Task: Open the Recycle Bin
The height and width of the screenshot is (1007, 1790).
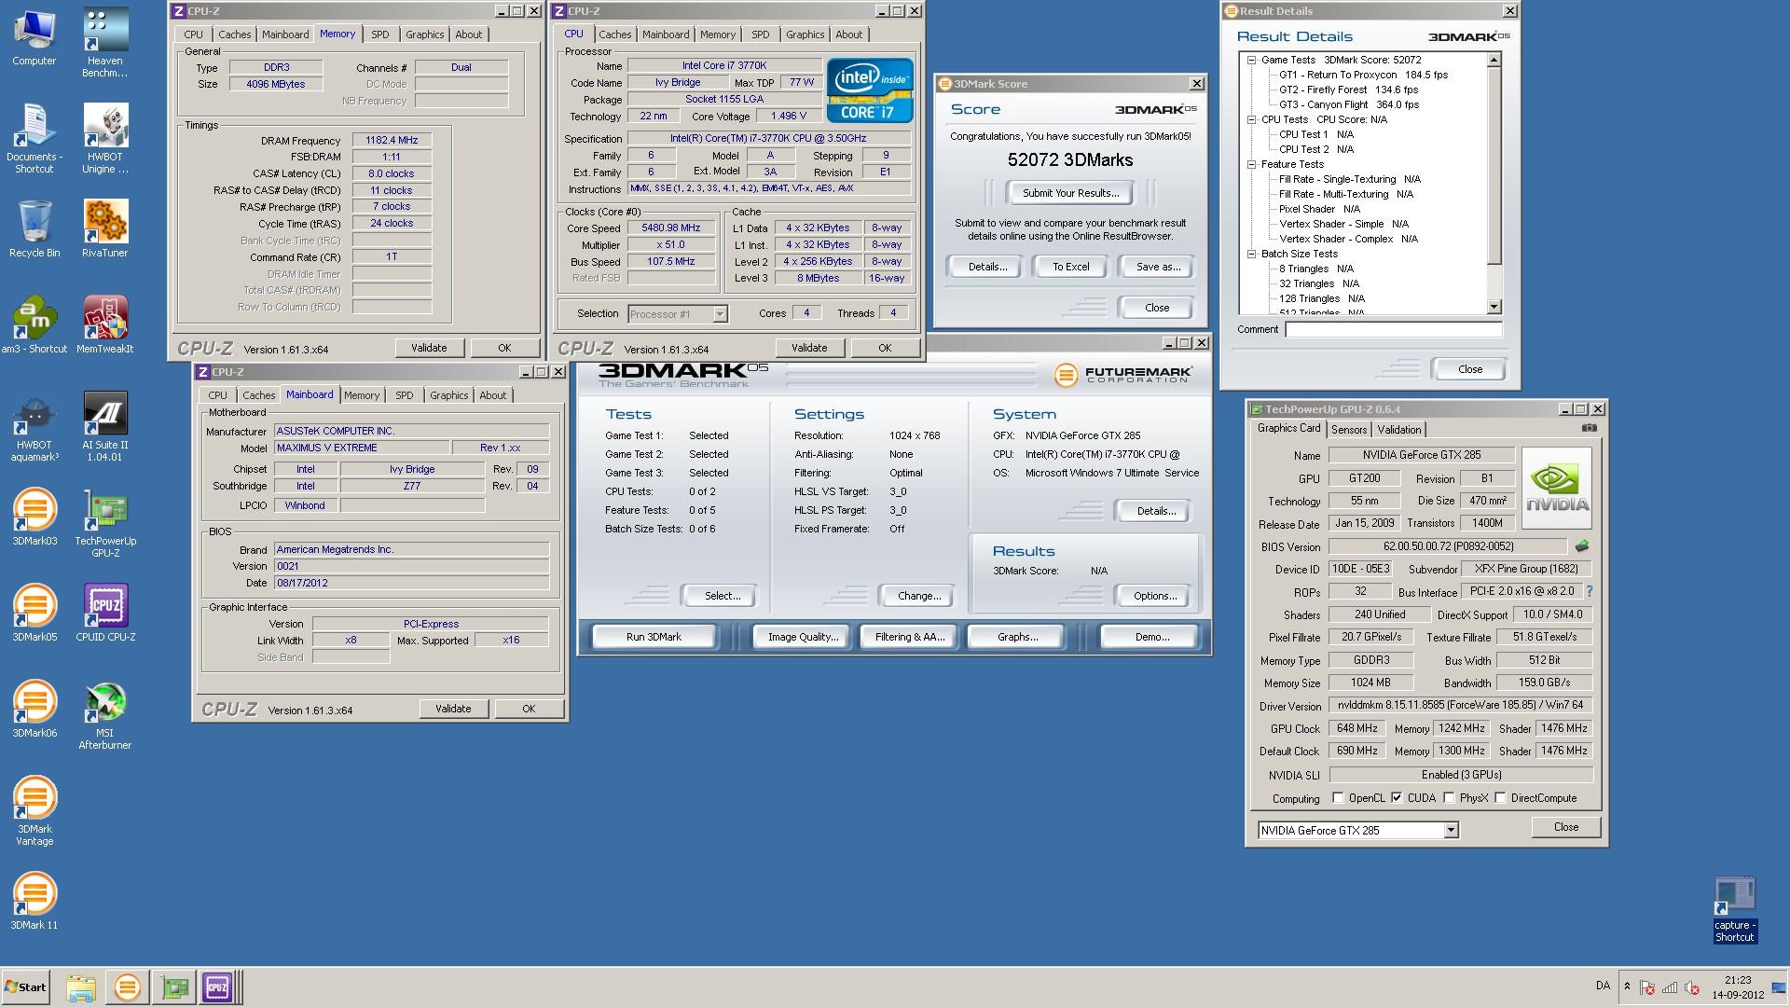Action: (x=34, y=228)
